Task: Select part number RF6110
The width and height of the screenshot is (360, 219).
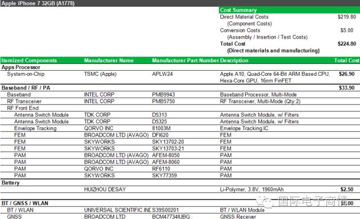Action: (161, 169)
